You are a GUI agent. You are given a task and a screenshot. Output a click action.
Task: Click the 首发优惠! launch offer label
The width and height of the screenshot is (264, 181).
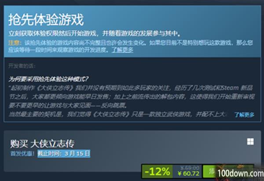[x=22, y=154]
